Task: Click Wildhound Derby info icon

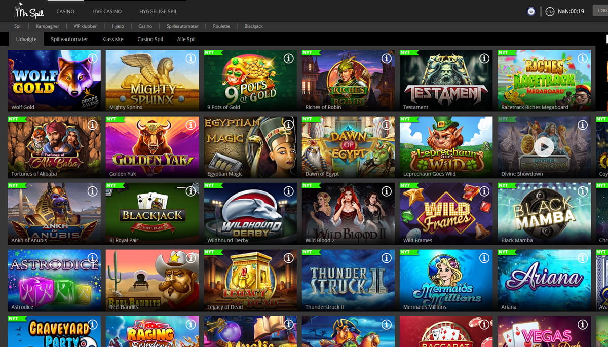Action: point(289,191)
